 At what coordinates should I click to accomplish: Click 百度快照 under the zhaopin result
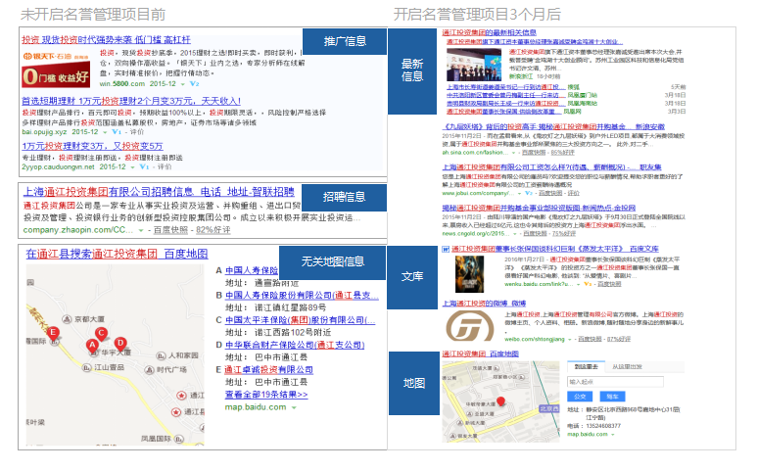click(170, 230)
